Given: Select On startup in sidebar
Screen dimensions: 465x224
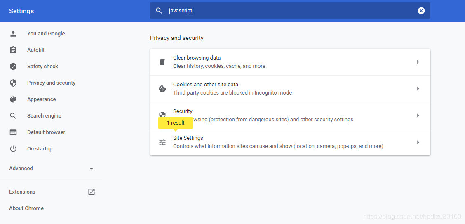Looking at the screenshot, I should (x=40, y=149).
